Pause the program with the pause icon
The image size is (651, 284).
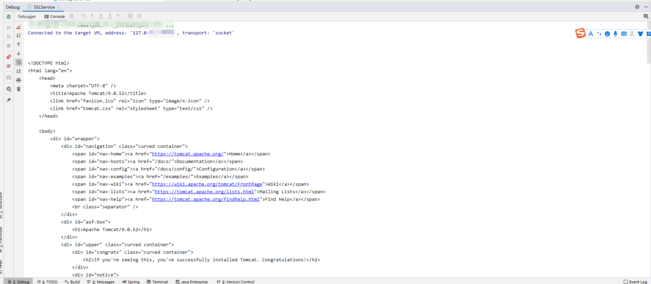9,36
